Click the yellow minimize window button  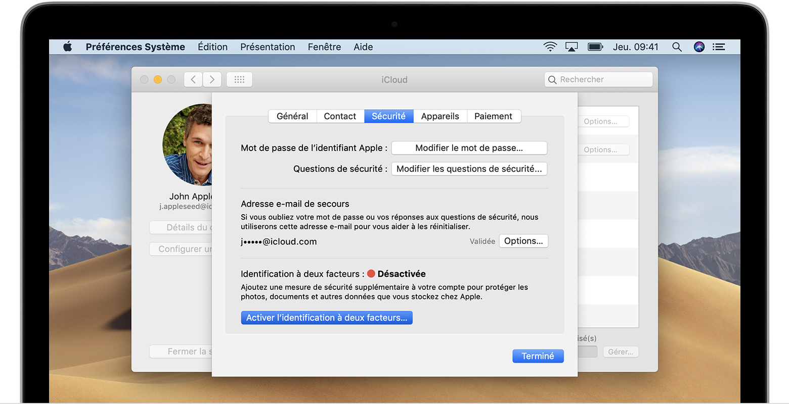click(157, 79)
